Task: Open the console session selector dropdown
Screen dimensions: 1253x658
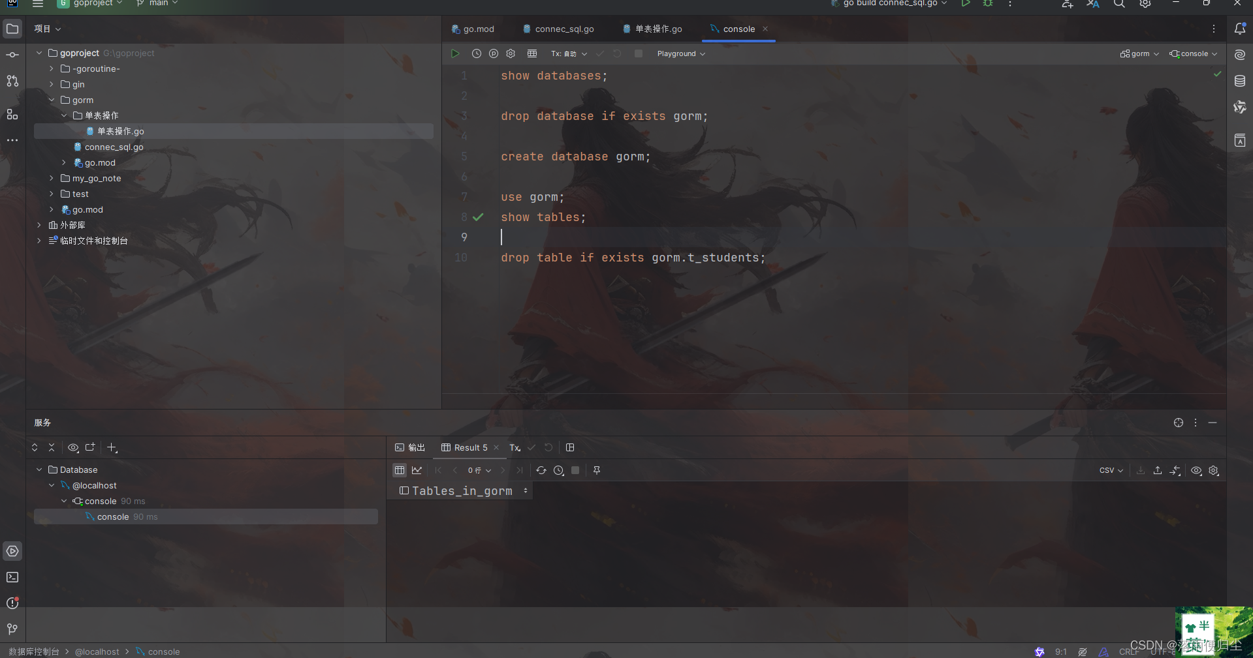Action: (x=1194, y=53)
